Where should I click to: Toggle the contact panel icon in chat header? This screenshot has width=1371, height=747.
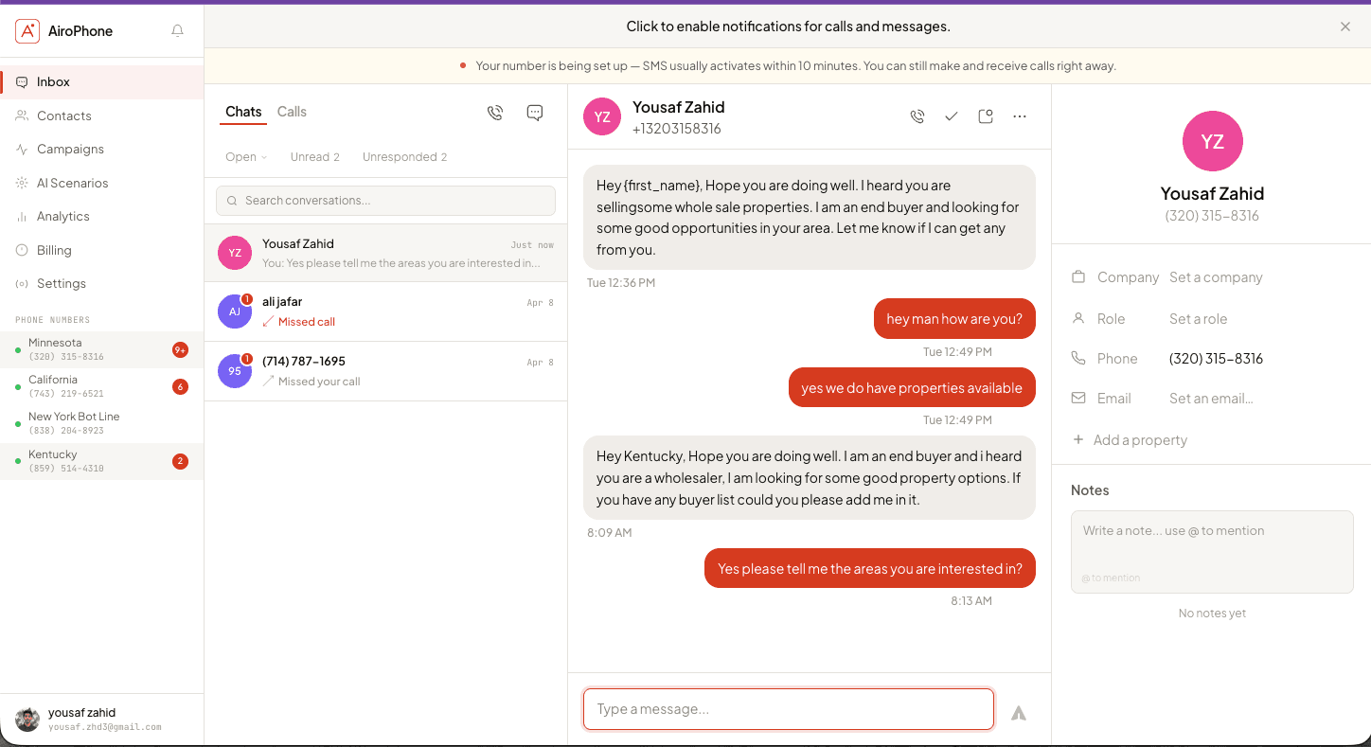coord(986,116)
